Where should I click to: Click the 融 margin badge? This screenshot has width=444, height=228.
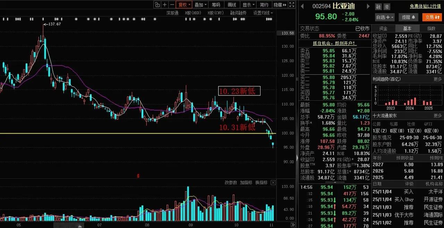click(x=378, y=7)
